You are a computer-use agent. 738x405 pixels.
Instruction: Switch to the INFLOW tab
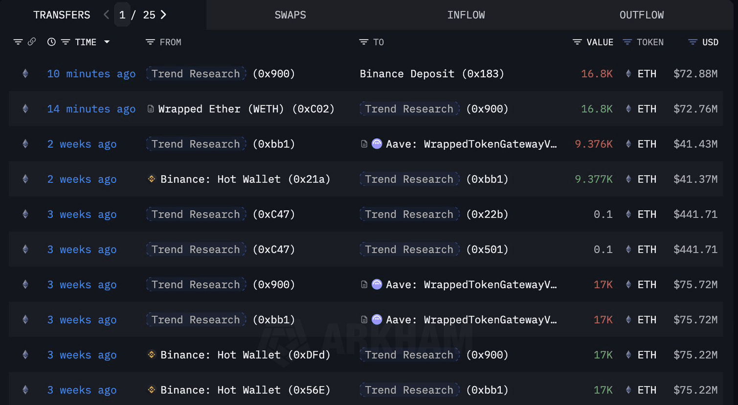(x=466, y=15)
